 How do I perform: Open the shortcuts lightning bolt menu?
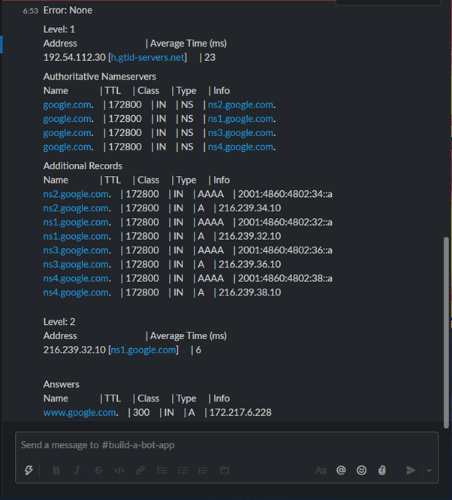tap(29, 470)
